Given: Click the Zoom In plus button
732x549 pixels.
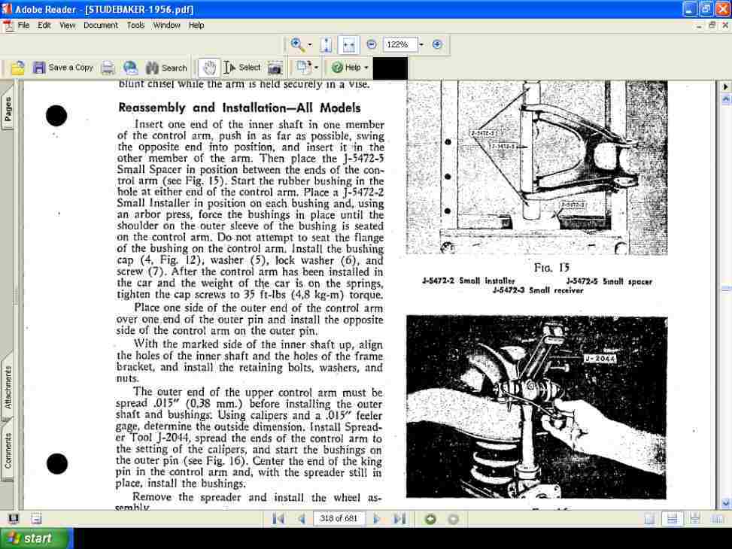Looking at the screenshot, I should (437, 44).
